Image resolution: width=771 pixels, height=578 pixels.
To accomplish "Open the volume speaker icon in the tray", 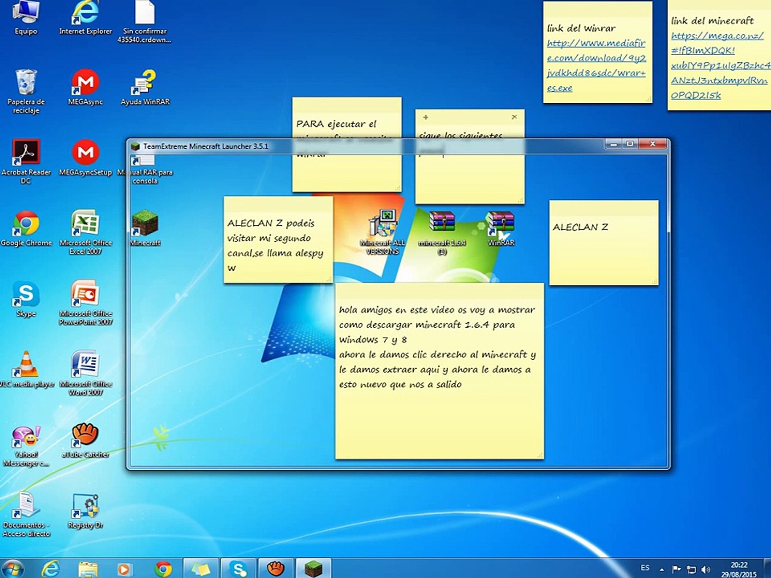I will pos(706,569).
